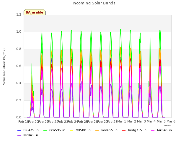Screen dimensions: 189x141
Task: Click the Mar 5 x-axis date label
Action: (x=161, y=121)
